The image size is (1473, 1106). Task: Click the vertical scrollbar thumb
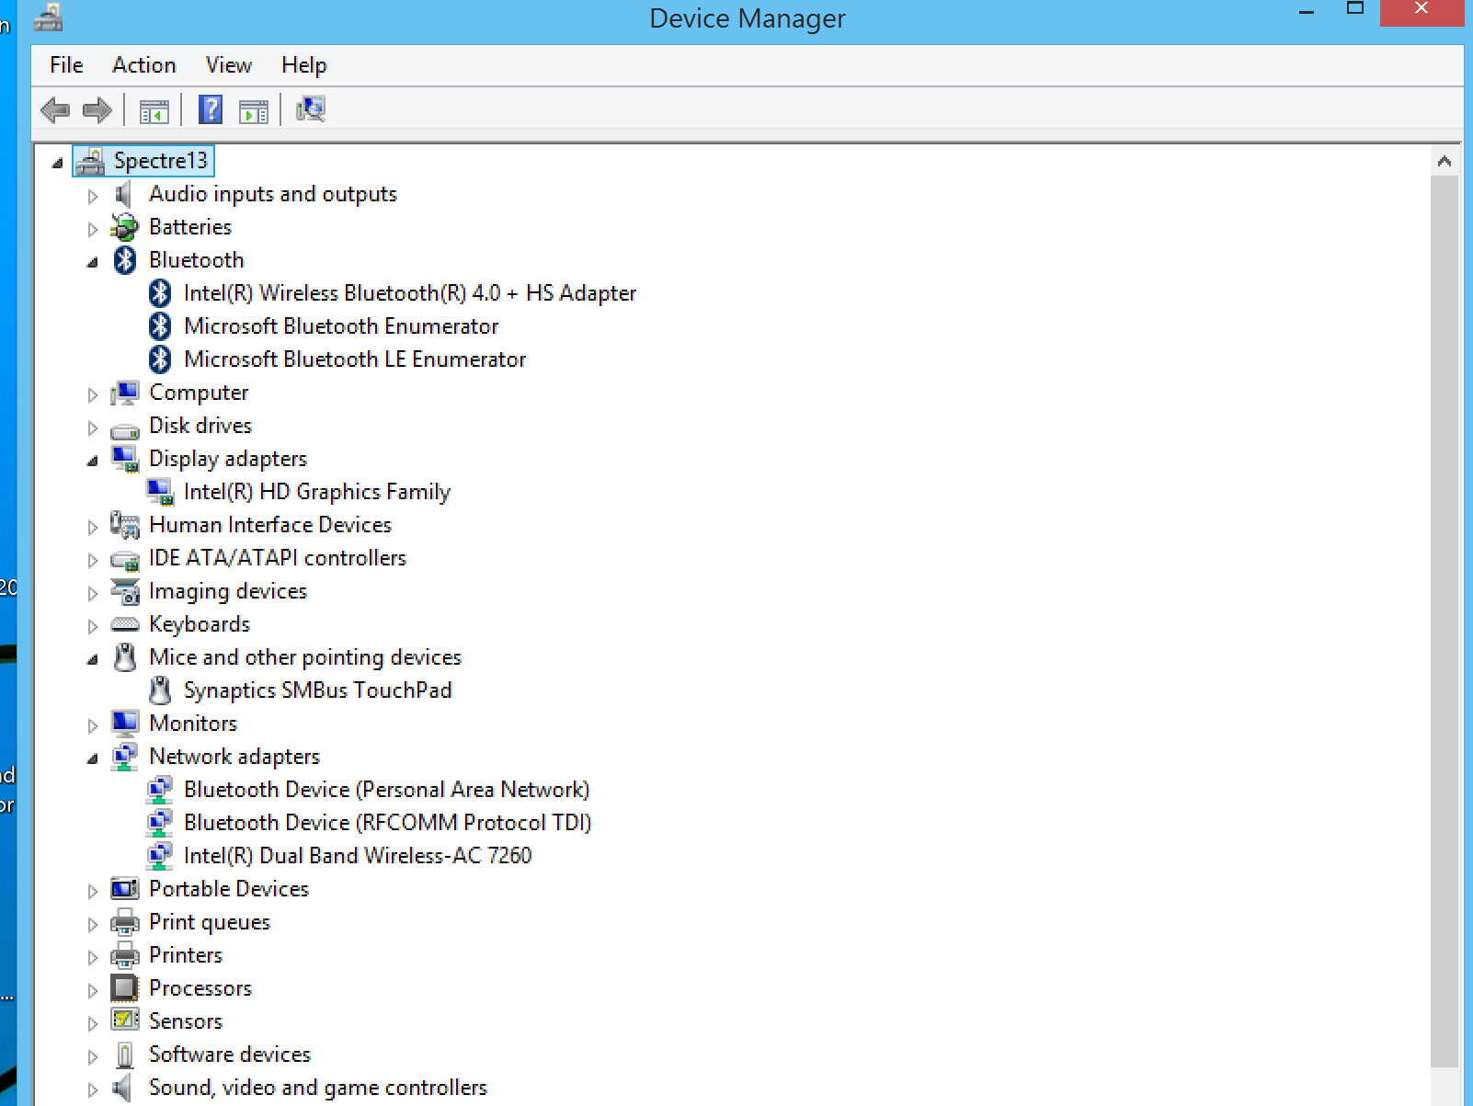pyautogui.click(x=1444, y=621)
